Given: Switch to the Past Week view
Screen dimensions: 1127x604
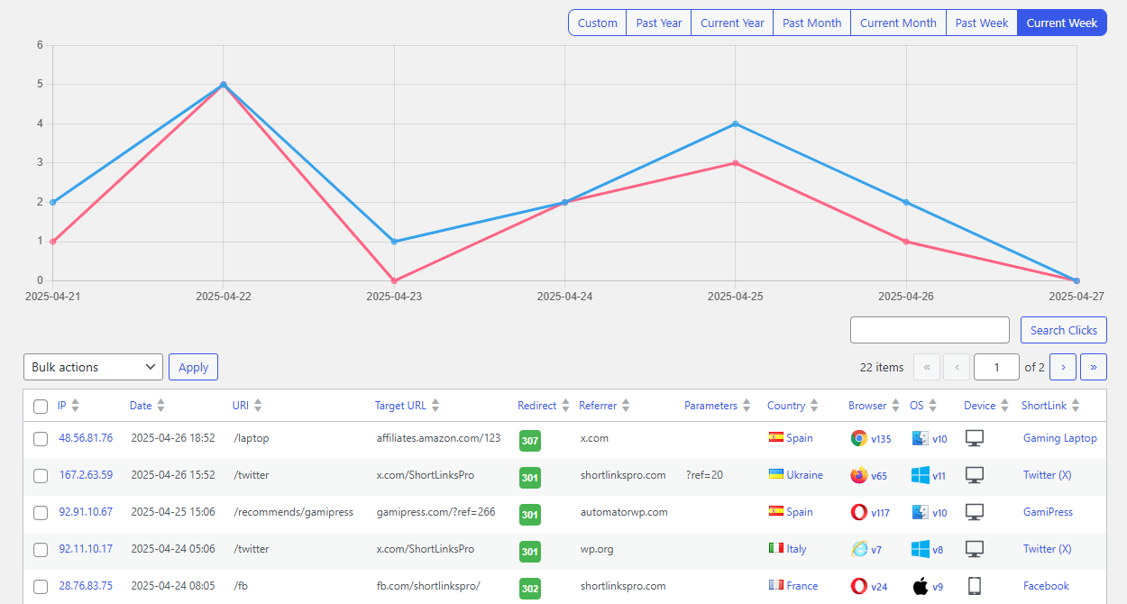Looking at the screenshot, I should 981,22.
